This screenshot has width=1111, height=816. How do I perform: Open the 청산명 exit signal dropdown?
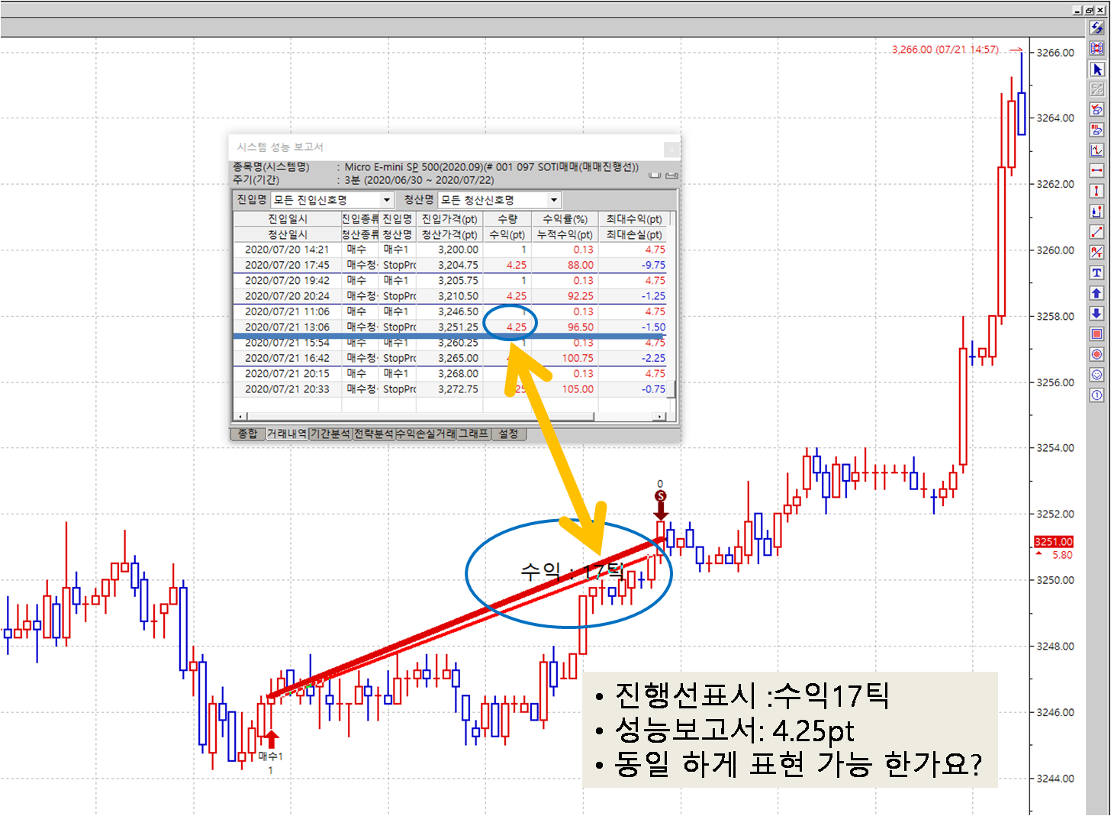click(554, 200)
